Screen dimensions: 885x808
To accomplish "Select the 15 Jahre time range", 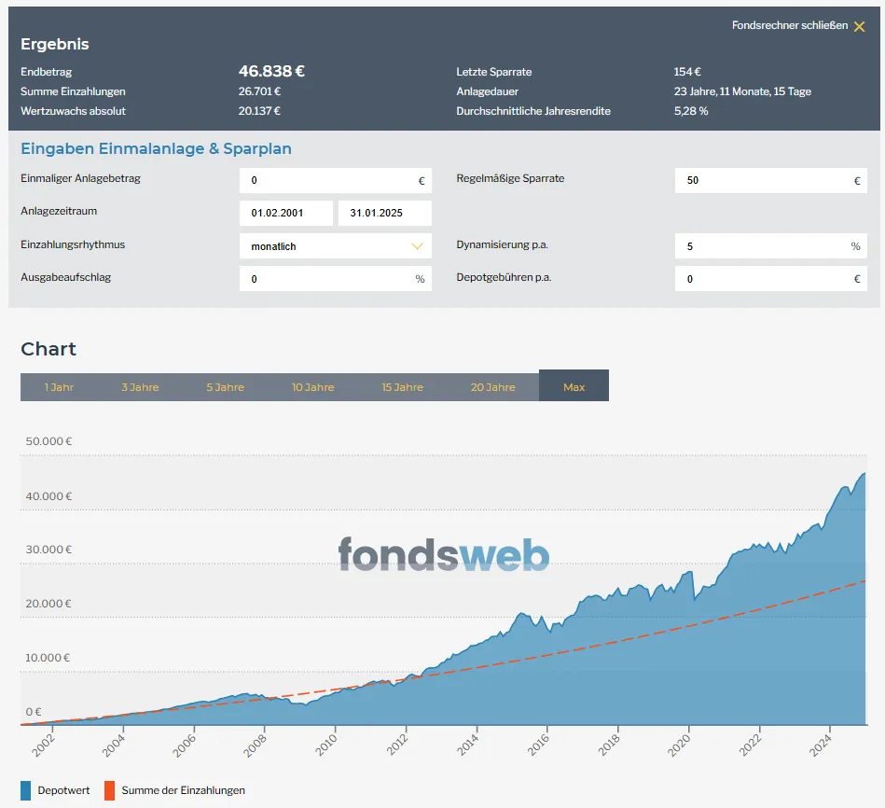I will 403,387.
